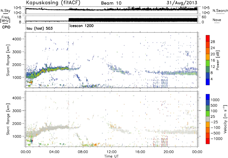Click the 'Freq. [MHz]' axis label
This screenshot has height=158, width=228.
click(x=5, y=19)
